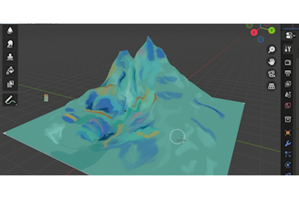The width and height of the screenshot is (299, 199).
Task: Click the red X axis gizmo ball
Action: [254, 32]
